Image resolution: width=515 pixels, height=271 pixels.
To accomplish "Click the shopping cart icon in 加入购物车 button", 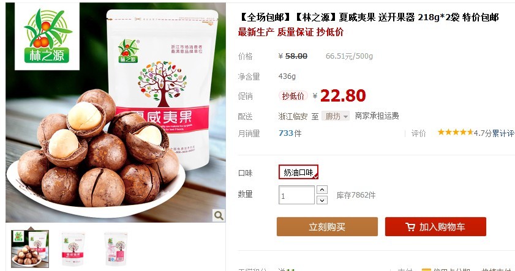I will coord(410,227).
